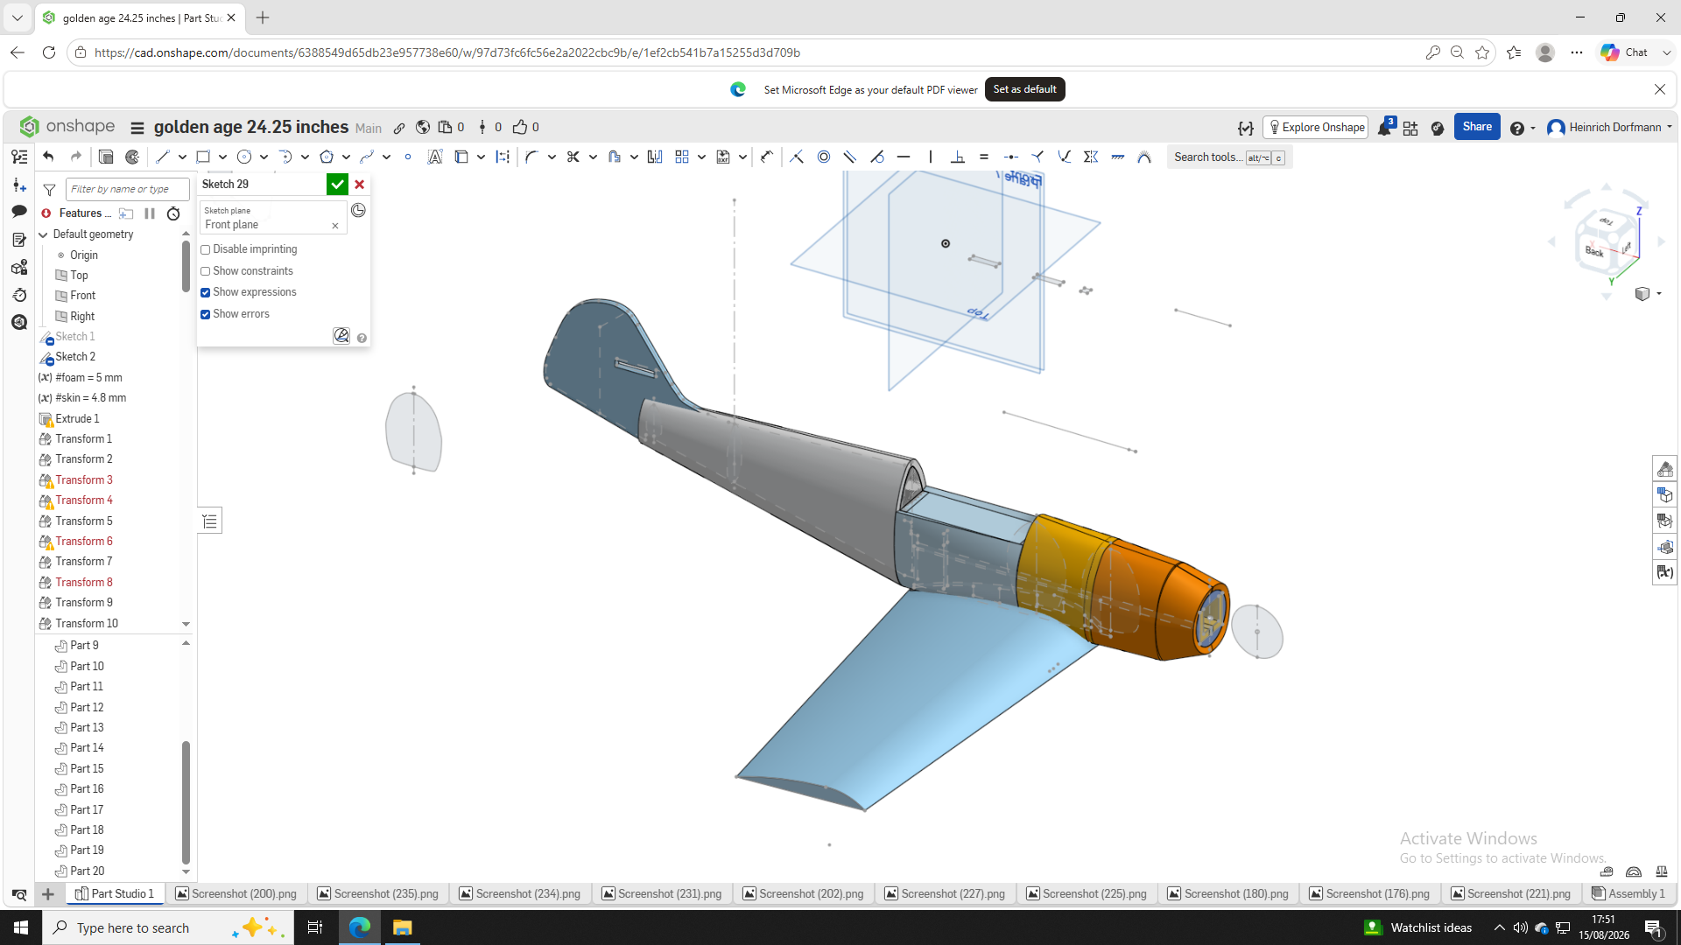1681x945 pixels.
Task: Switch to Screenshot (235).png tab
Action: 378,893
